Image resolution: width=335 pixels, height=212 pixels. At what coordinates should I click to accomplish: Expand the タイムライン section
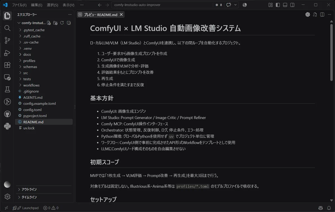coord(44,197)
